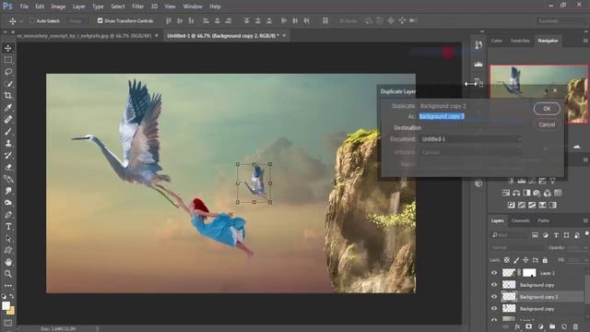Click the As layer name field

pos(471,116)
